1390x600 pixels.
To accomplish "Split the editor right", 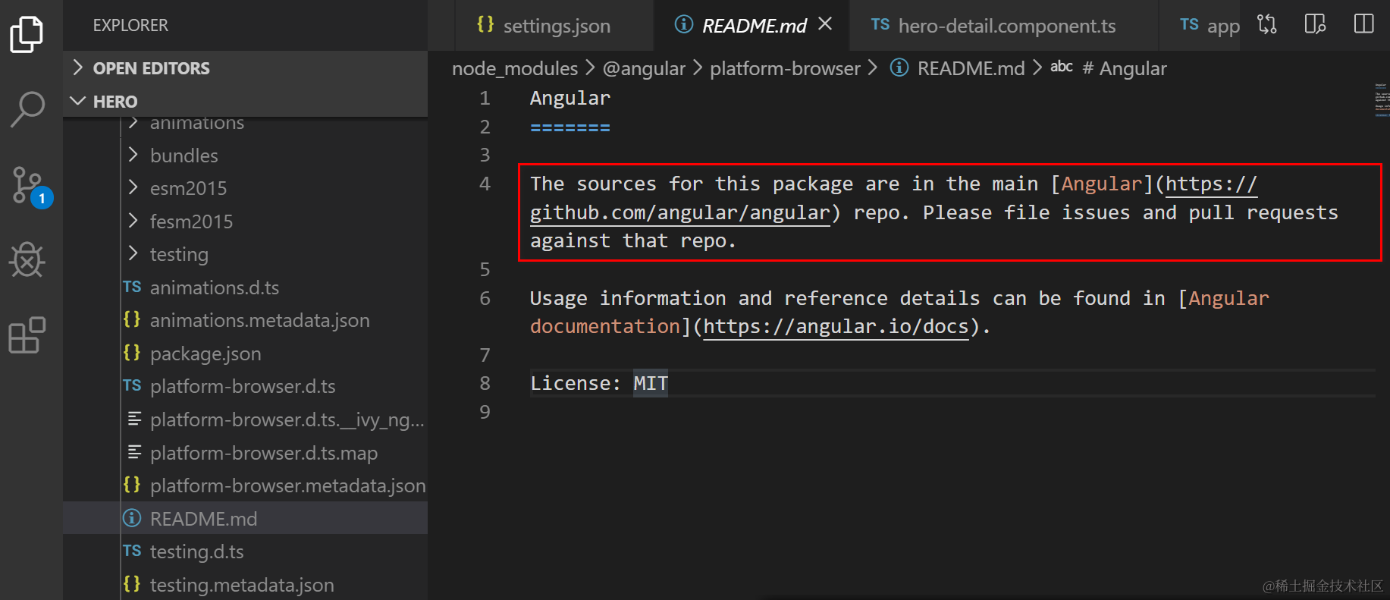I will click(1363, 24).
